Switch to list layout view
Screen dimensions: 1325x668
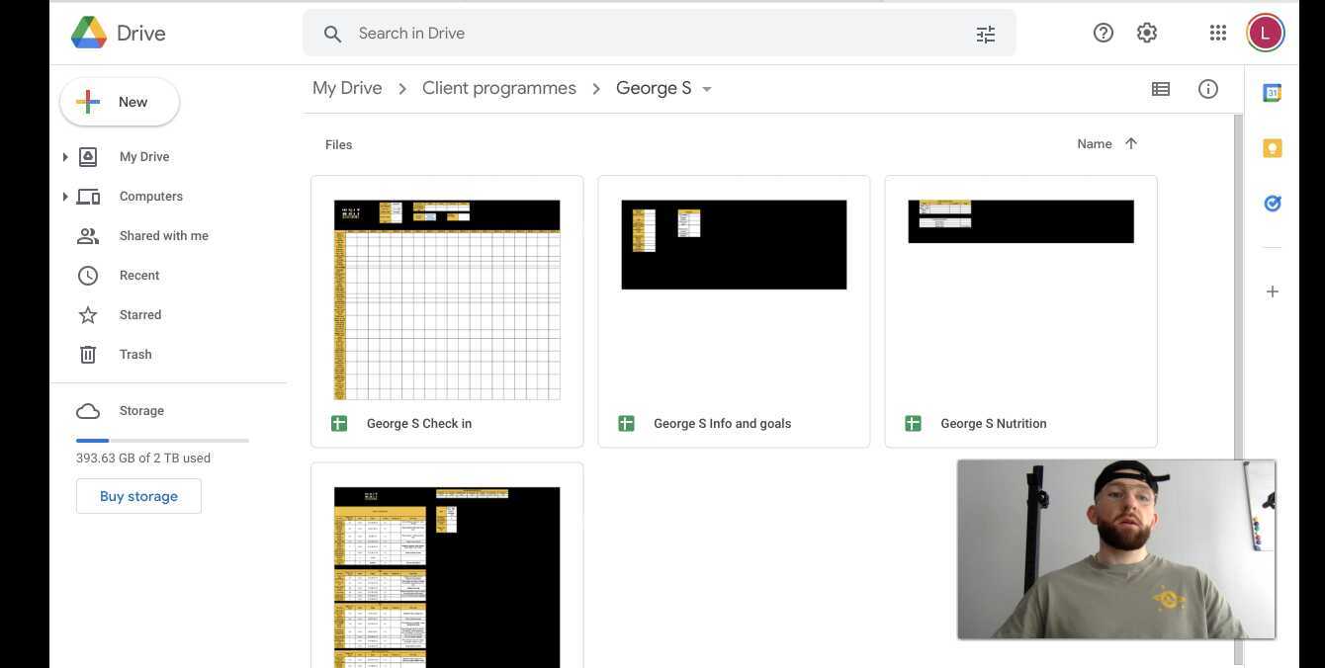point(1160,89)
